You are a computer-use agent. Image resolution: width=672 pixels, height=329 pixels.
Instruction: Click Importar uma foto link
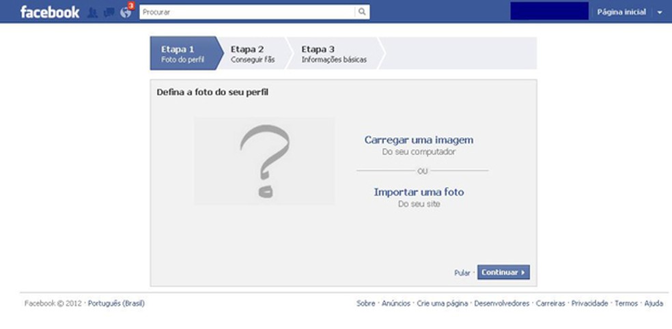419,192
